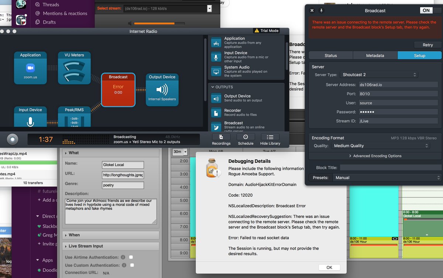
Task: Pick Output Device icon under Outputs
Action: 216,98
